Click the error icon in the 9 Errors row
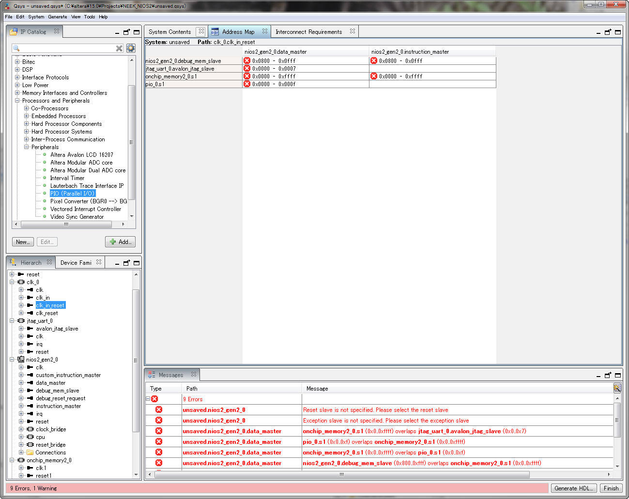Image resolution: width=629 pixels, height=499 pixels. pyautogui.click(x=154, y=399)
